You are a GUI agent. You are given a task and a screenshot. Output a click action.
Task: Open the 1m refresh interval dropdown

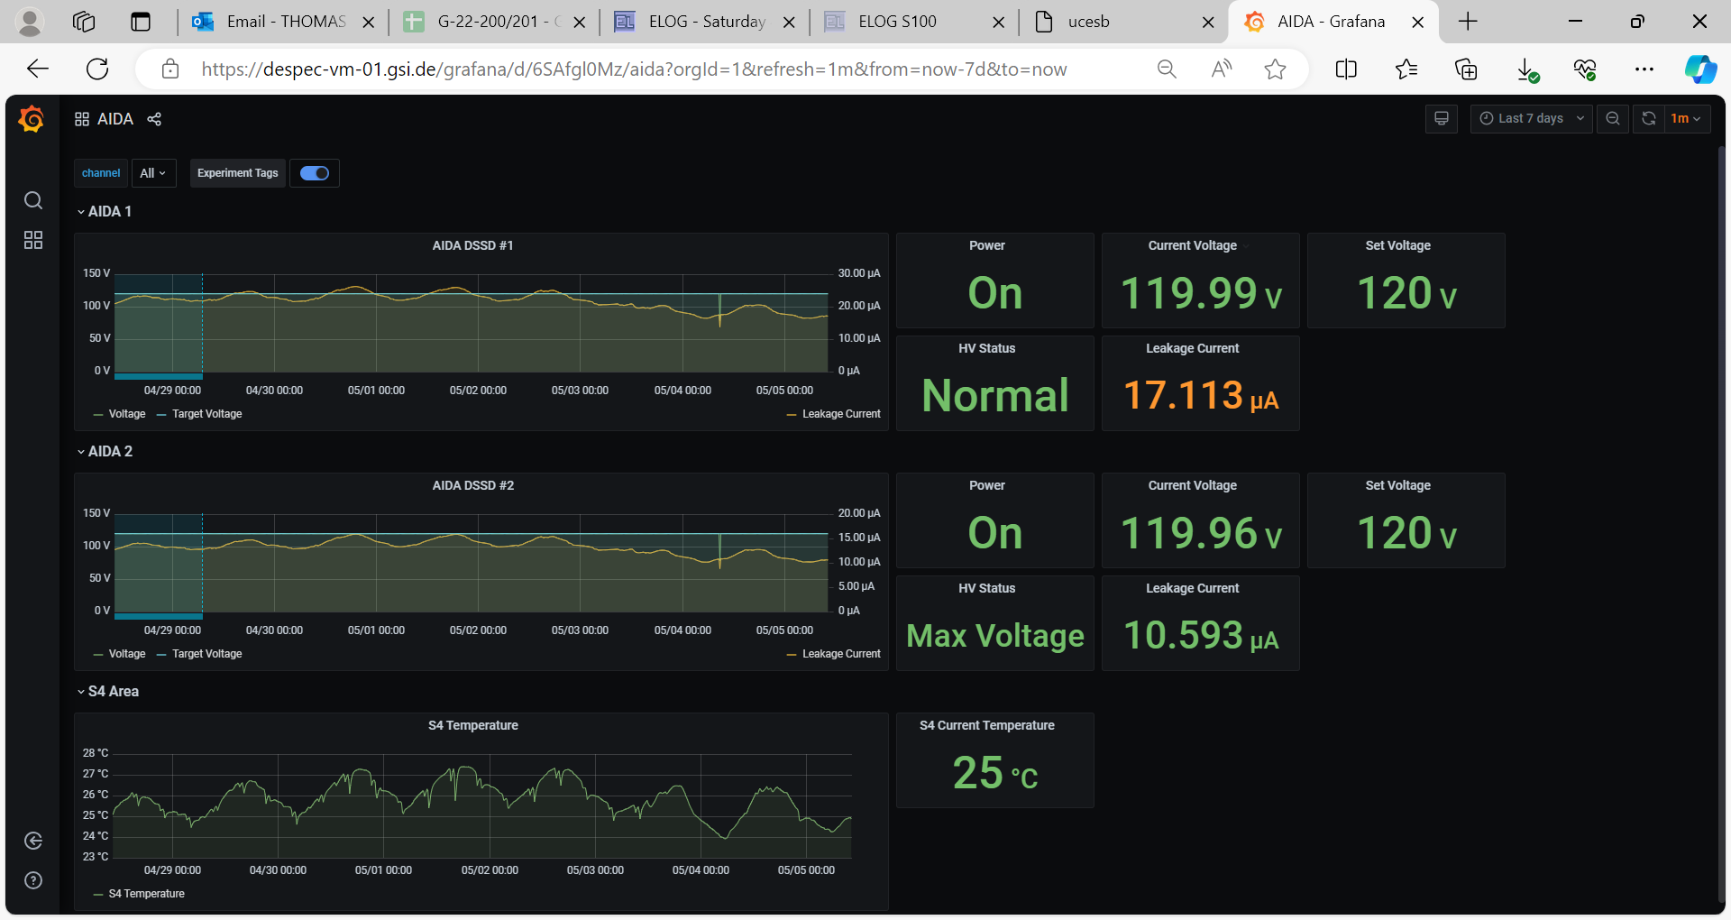point(1687,118)
